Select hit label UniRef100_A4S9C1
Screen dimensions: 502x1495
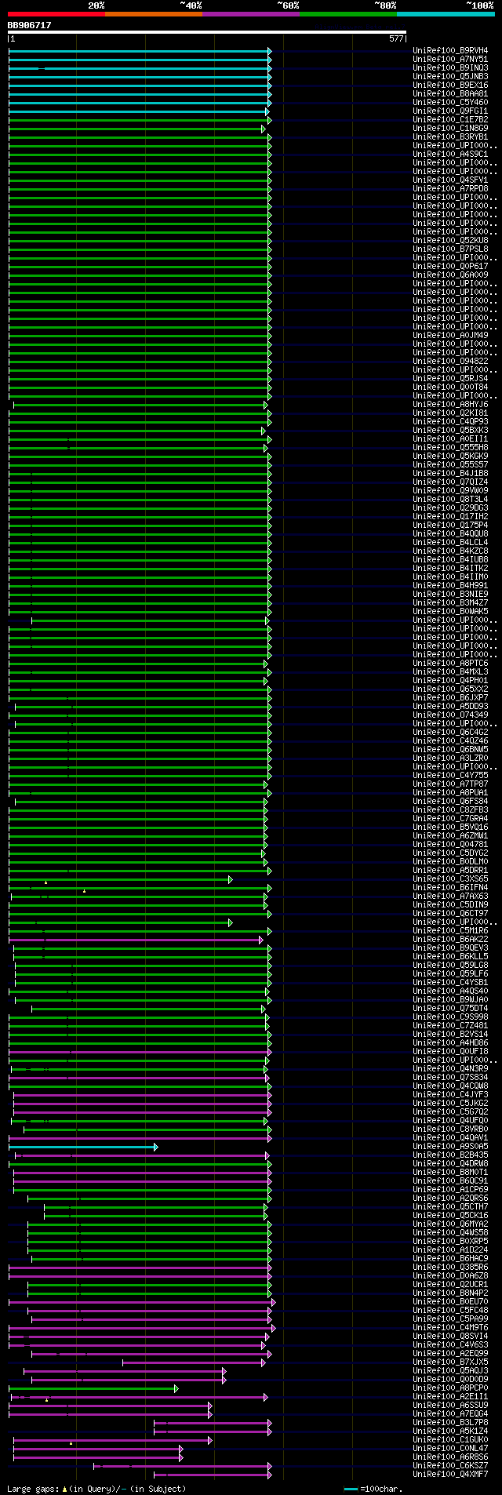point(450,154)
